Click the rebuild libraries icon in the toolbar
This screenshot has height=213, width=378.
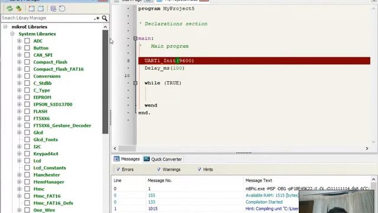[x=19, y=9]
